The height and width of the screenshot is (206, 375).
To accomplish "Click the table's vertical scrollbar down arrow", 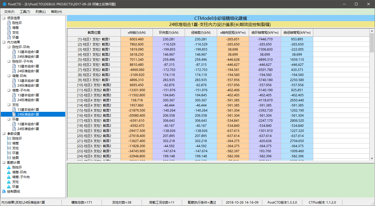I will 372,158.
